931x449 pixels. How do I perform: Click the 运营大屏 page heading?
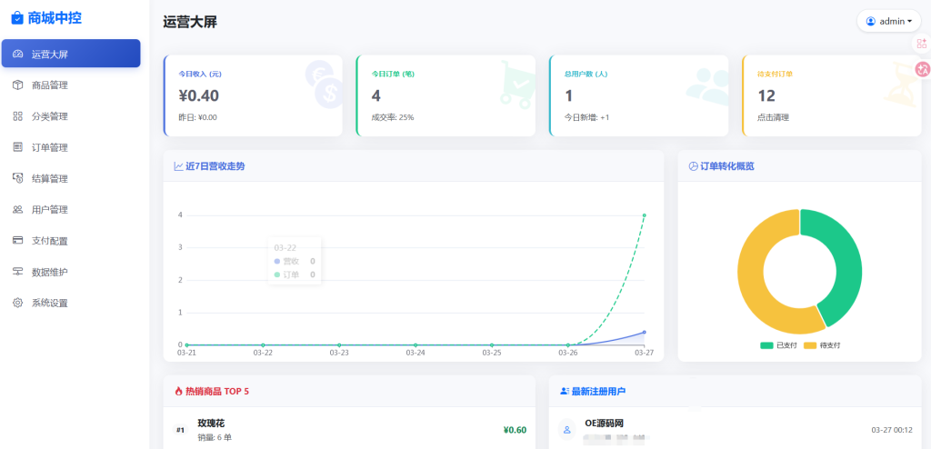190,23
